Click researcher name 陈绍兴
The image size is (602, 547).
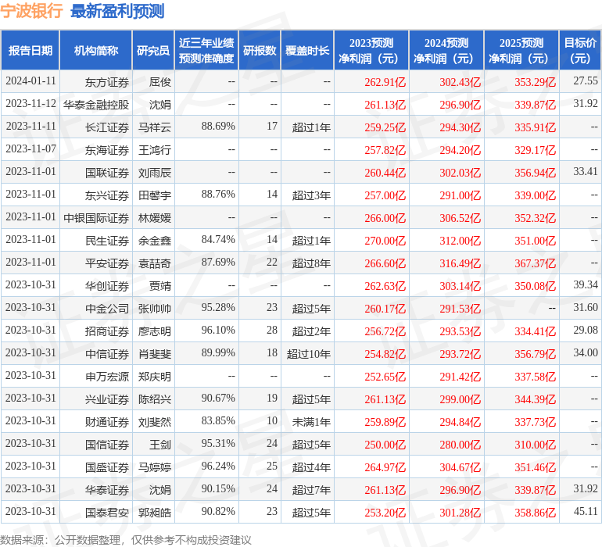(x=154, y=399)
